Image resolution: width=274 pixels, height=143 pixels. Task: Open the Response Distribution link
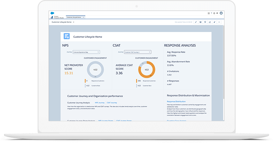tap(176, 101)
